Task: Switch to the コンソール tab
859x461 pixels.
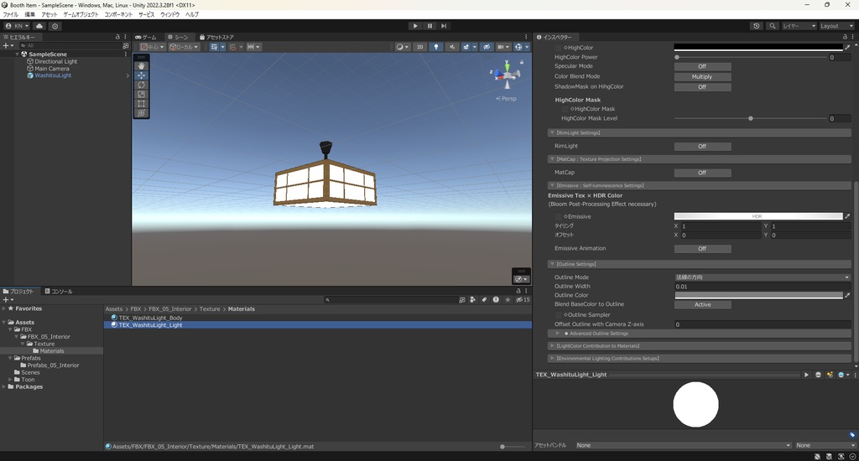Action: (x=59, y=292)
